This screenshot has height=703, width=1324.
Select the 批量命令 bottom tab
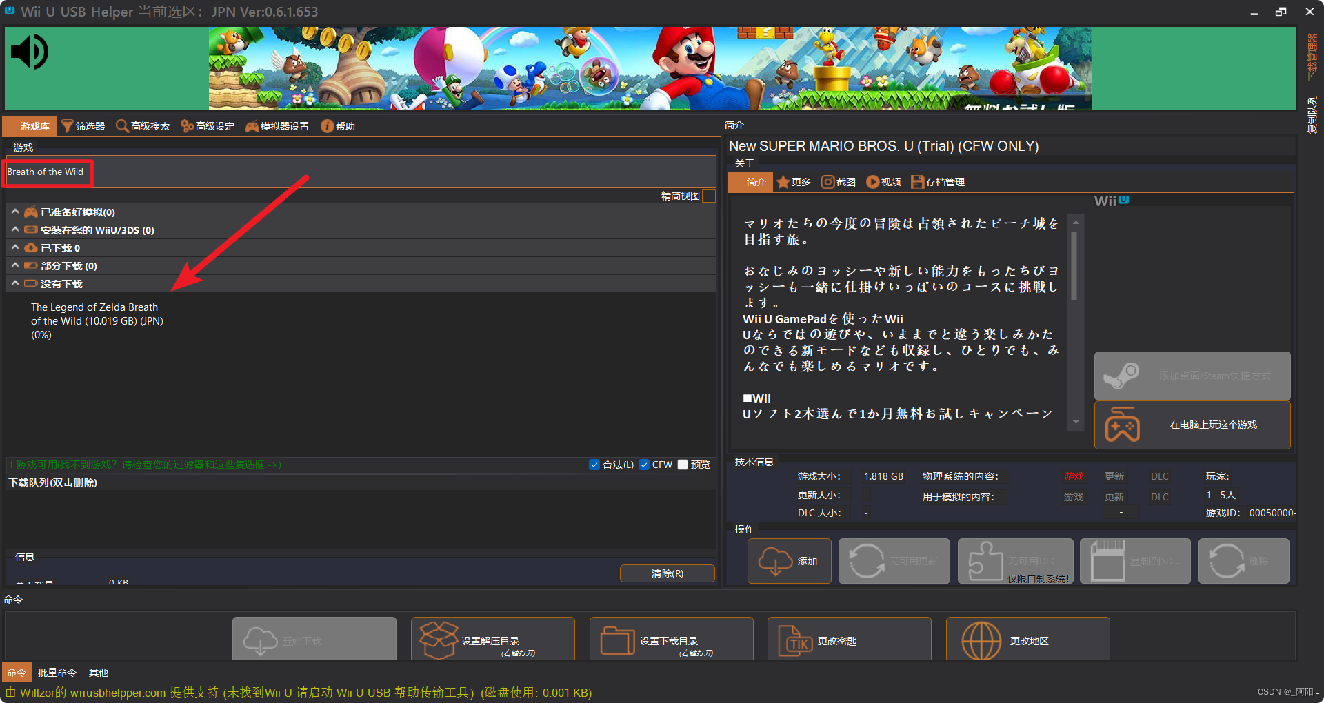coord(57,673)
